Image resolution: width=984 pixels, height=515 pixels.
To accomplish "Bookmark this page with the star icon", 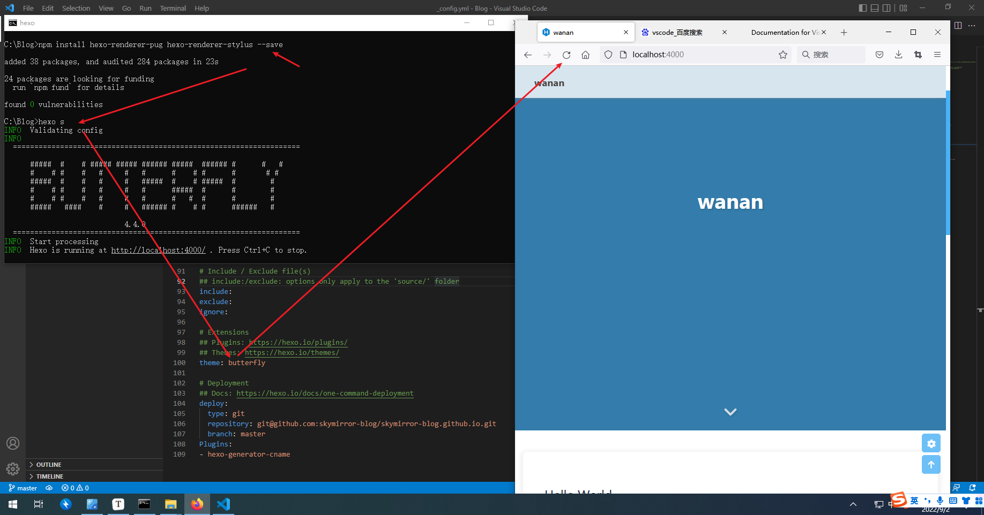I will [783, 55].
